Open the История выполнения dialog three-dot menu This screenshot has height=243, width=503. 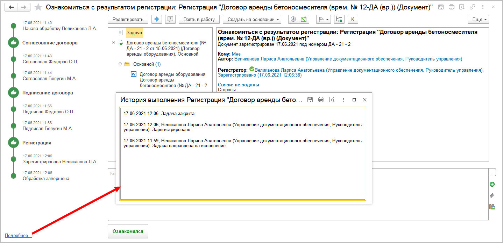tap(343, 100)
